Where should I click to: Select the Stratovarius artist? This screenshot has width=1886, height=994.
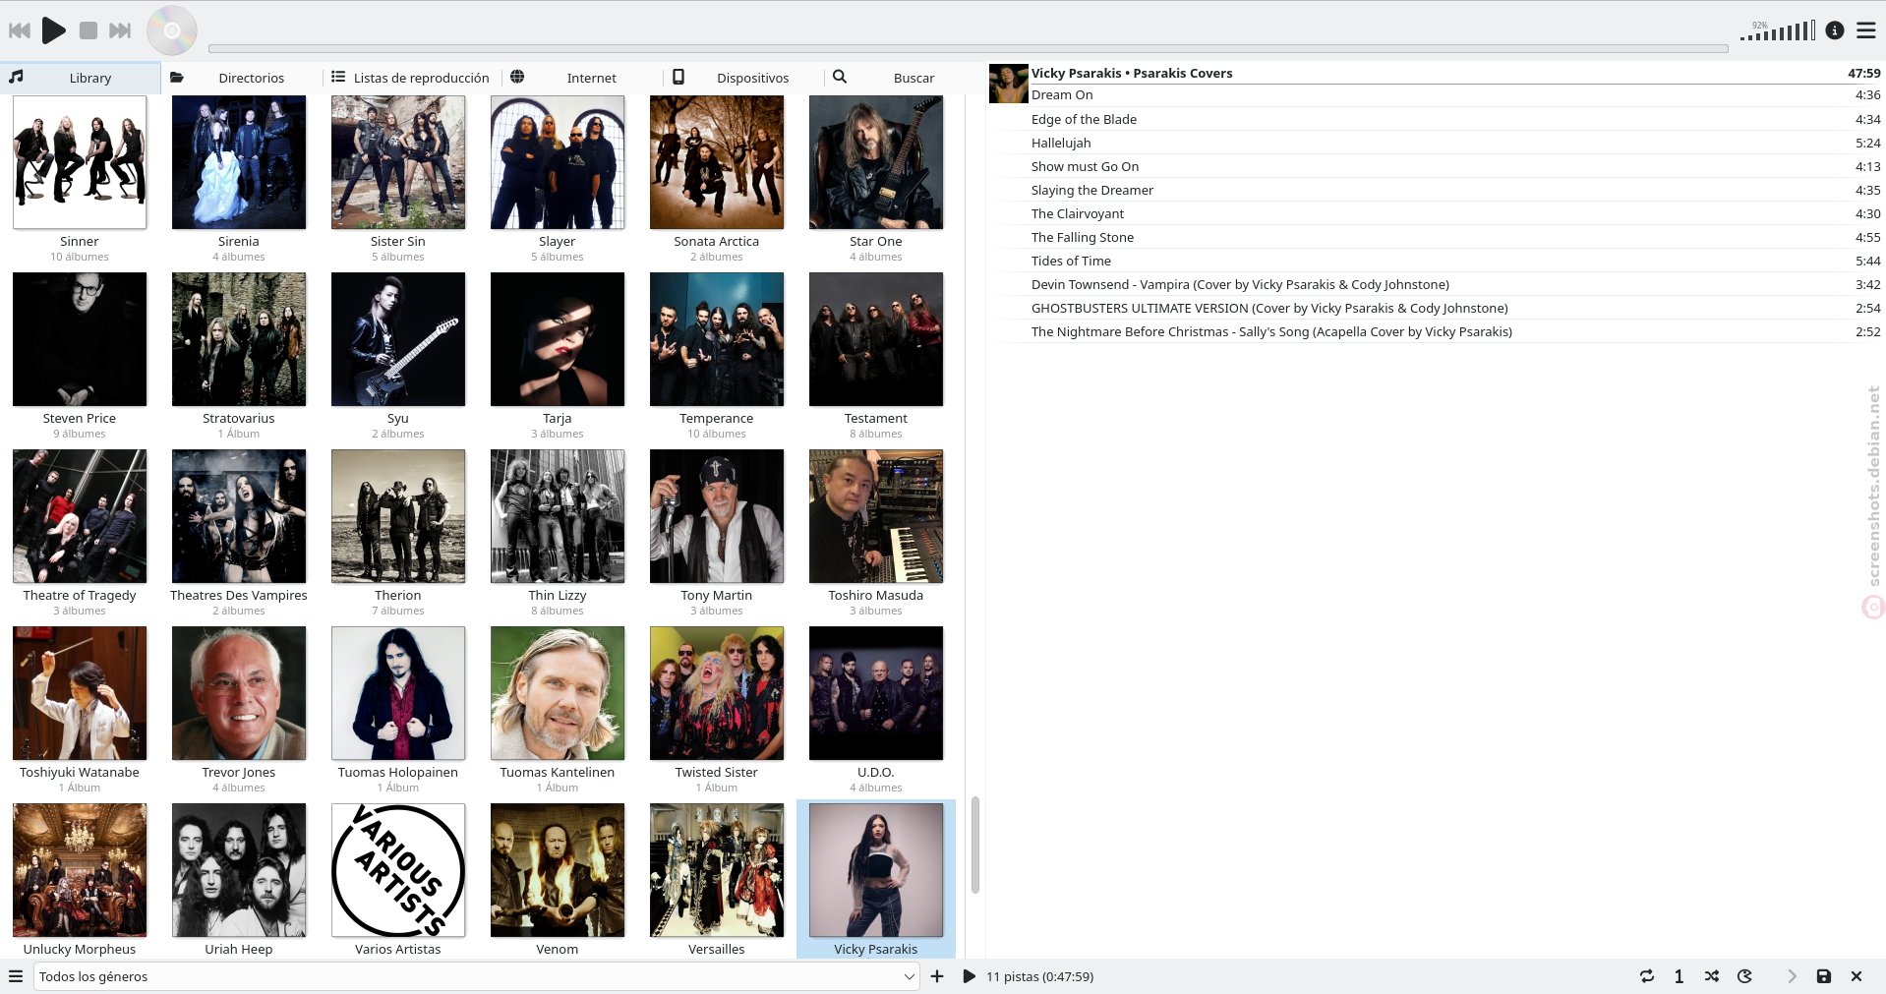click(x=239, y=339)
